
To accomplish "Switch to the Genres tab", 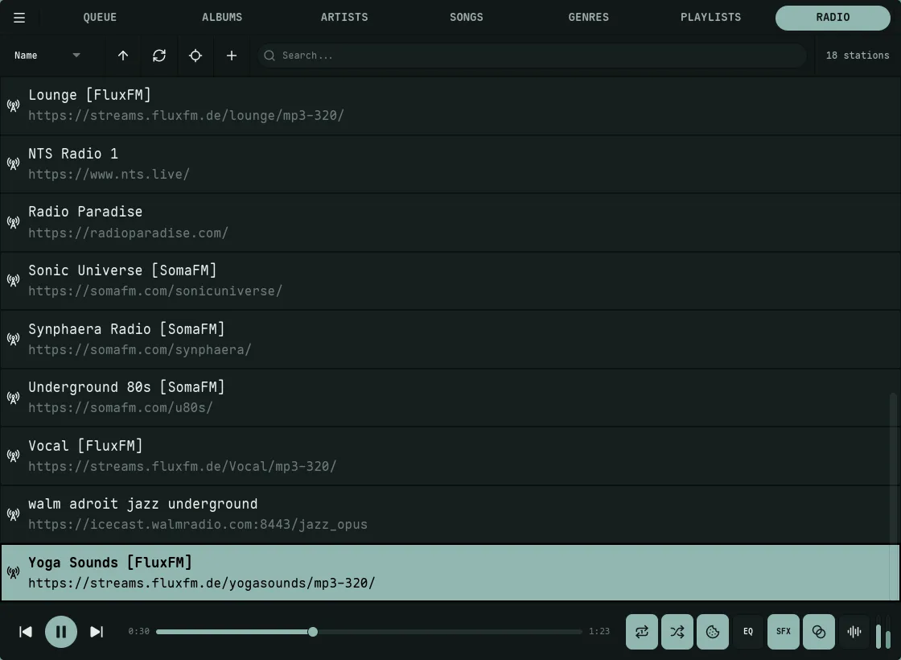I will pos(588,17).
